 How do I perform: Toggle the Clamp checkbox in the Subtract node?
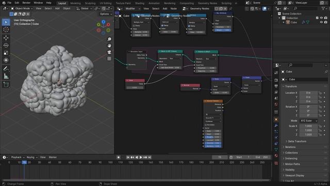(162, 25)
